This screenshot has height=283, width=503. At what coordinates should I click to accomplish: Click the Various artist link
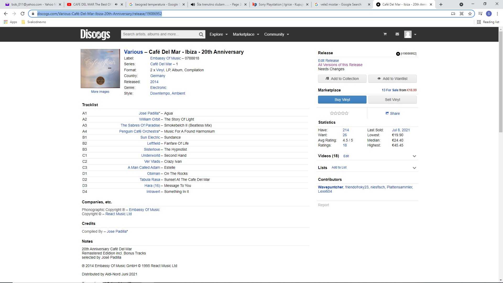pyautogui.click(x=133, y=52)
